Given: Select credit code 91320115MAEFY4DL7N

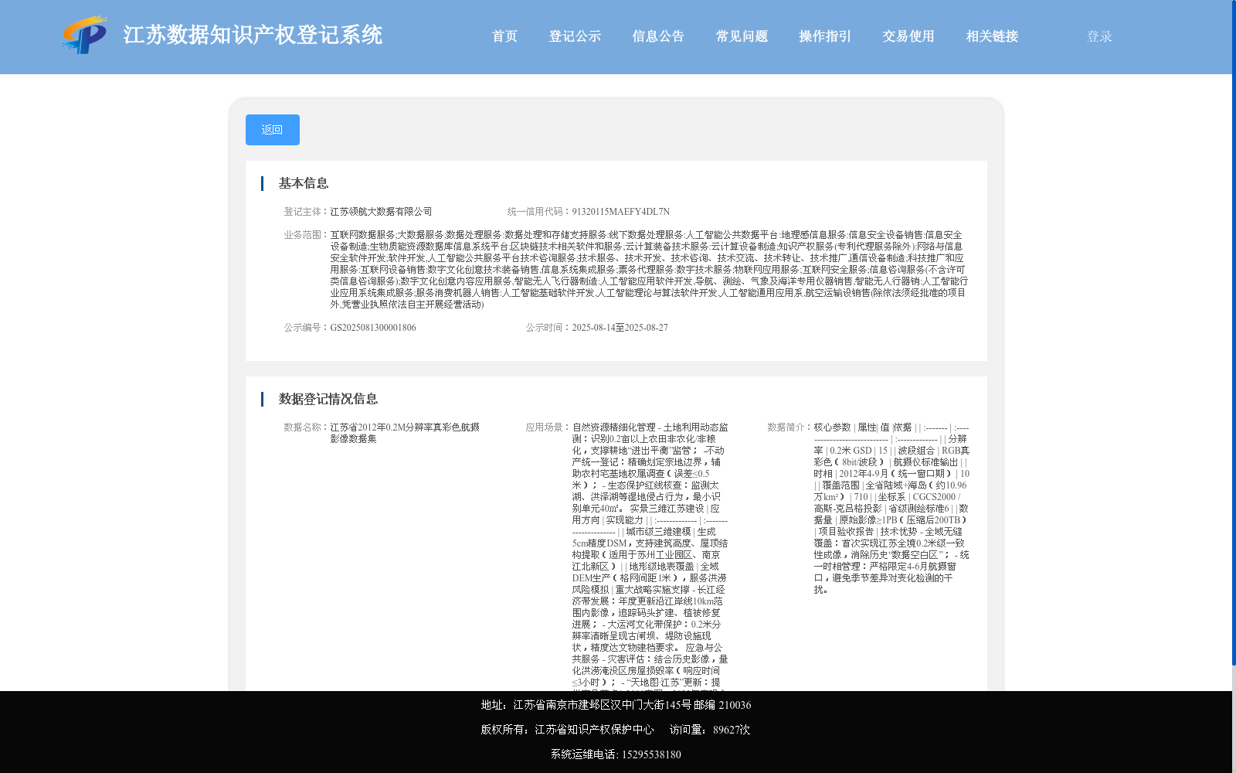Looking at the screenshot, I should point(621,212).
